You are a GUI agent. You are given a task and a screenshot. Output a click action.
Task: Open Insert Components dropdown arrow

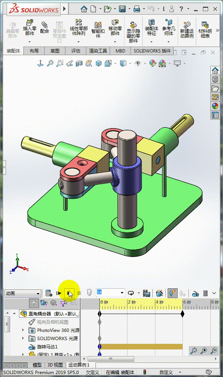(29, 42)
